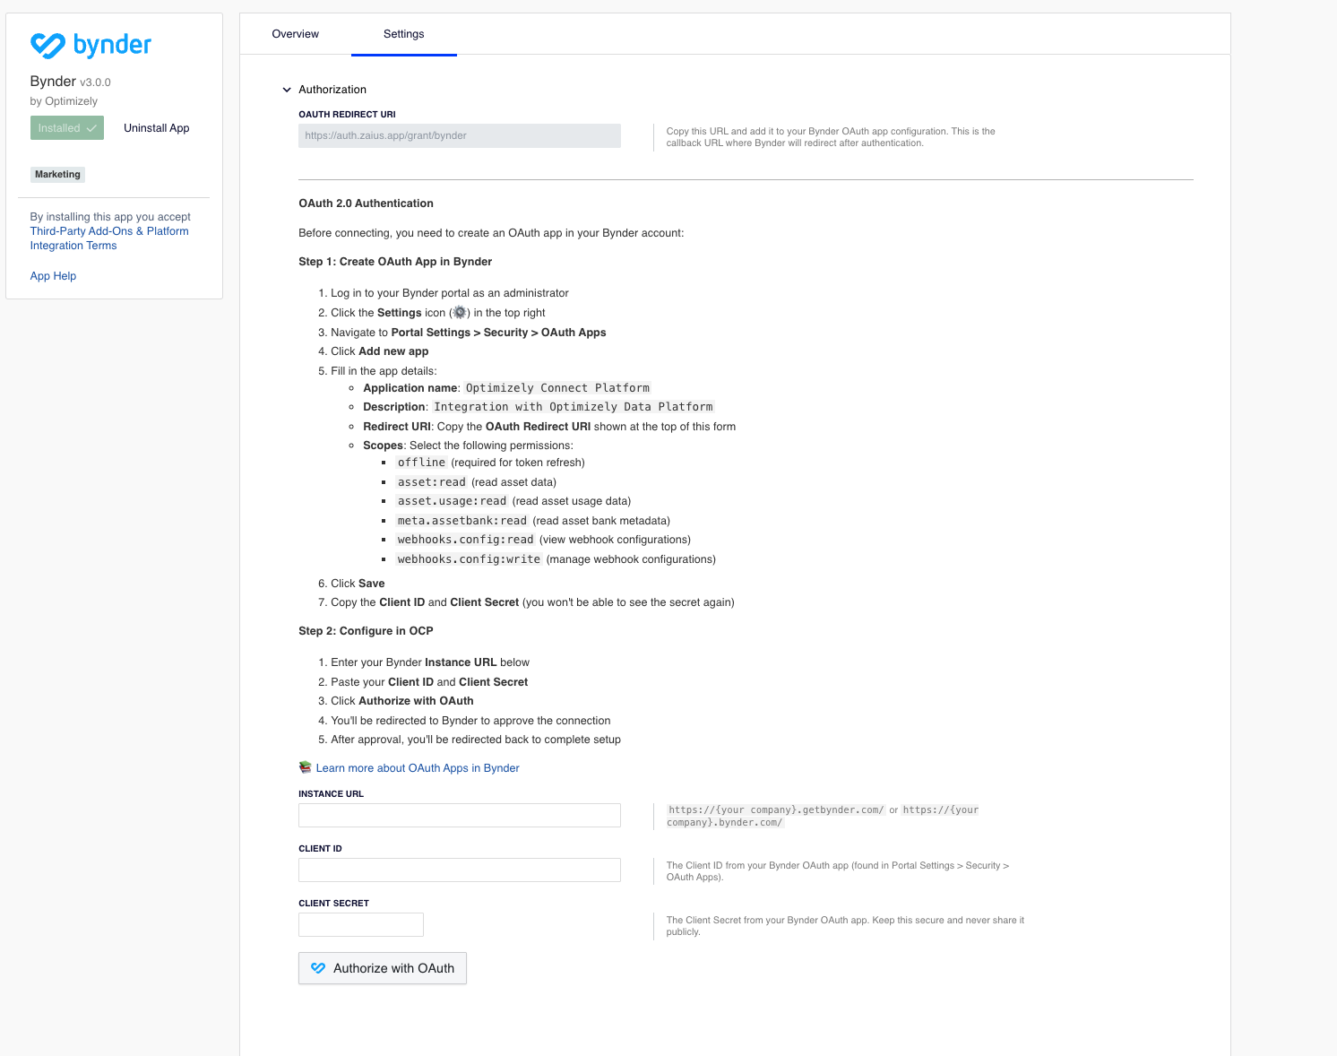
Task: Collapse the Authorization section chevron
Action: pos(287,90)
